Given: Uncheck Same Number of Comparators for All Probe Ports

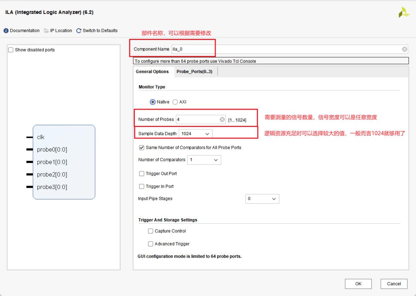Looking at the screenshot, I should (142, 147).
